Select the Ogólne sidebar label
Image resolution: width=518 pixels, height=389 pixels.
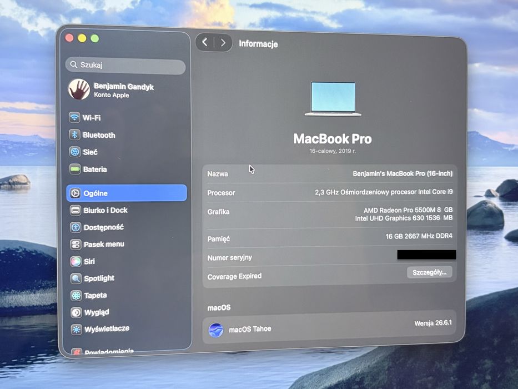pos(95,193)
